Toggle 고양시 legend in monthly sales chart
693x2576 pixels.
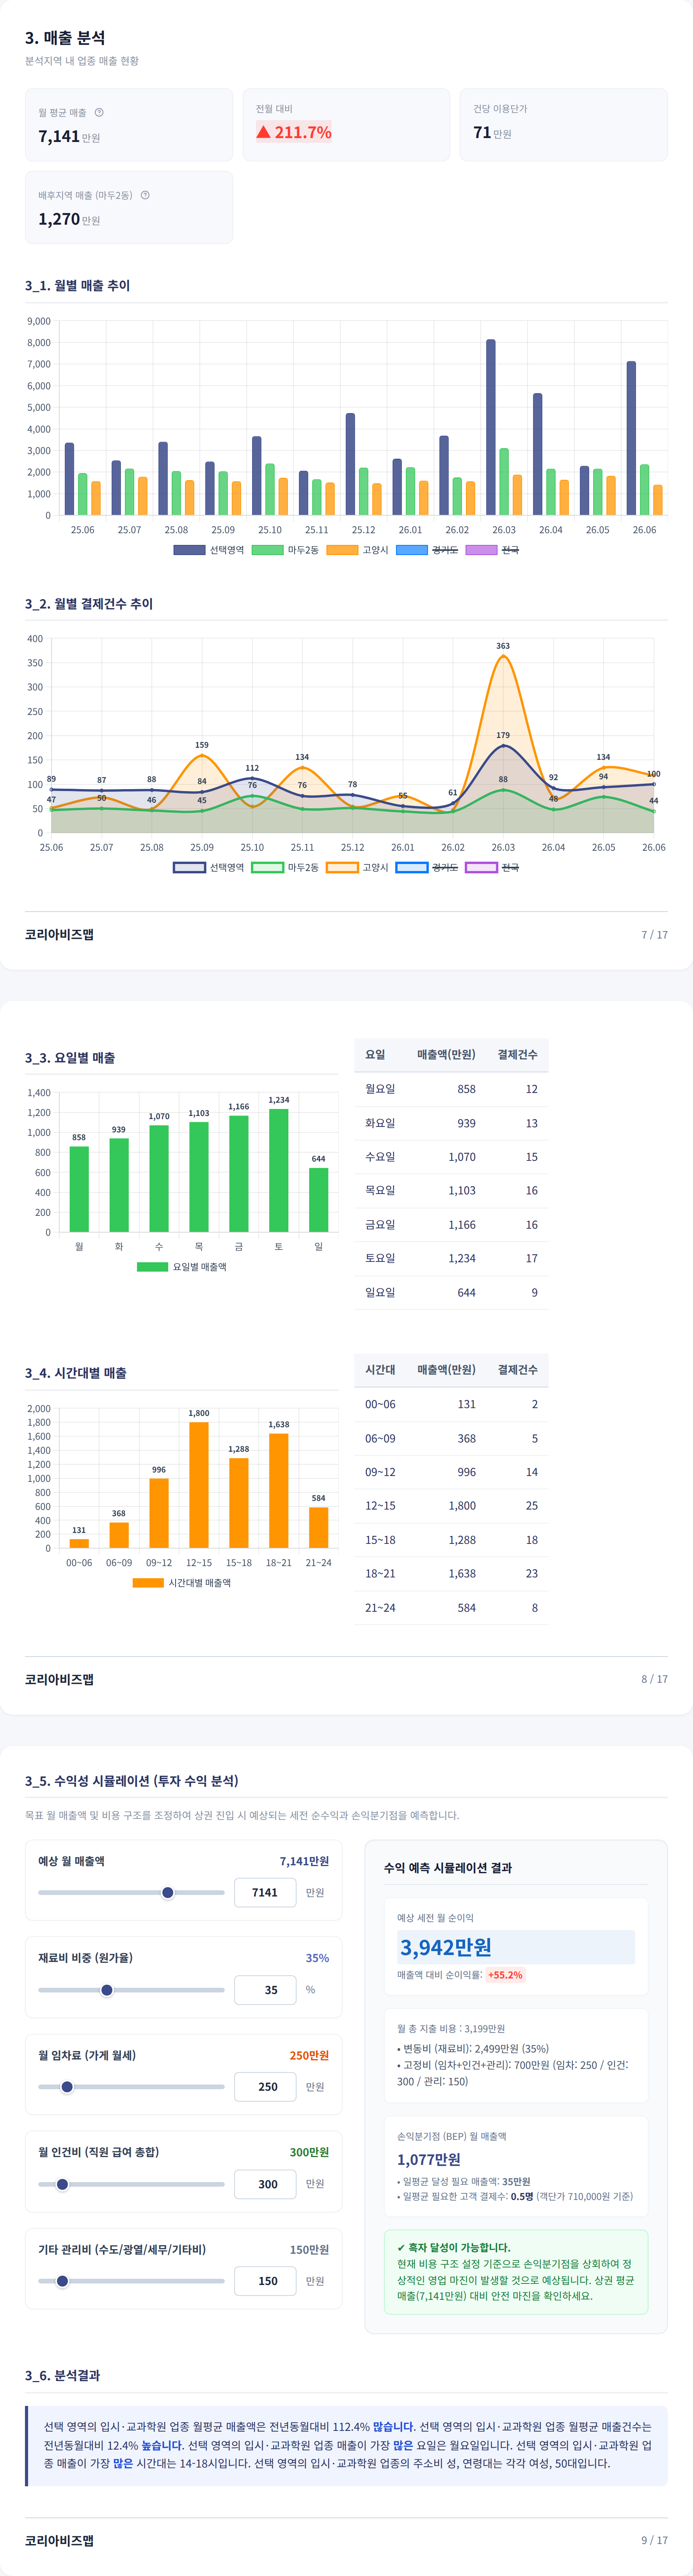(x=357, y=550)
